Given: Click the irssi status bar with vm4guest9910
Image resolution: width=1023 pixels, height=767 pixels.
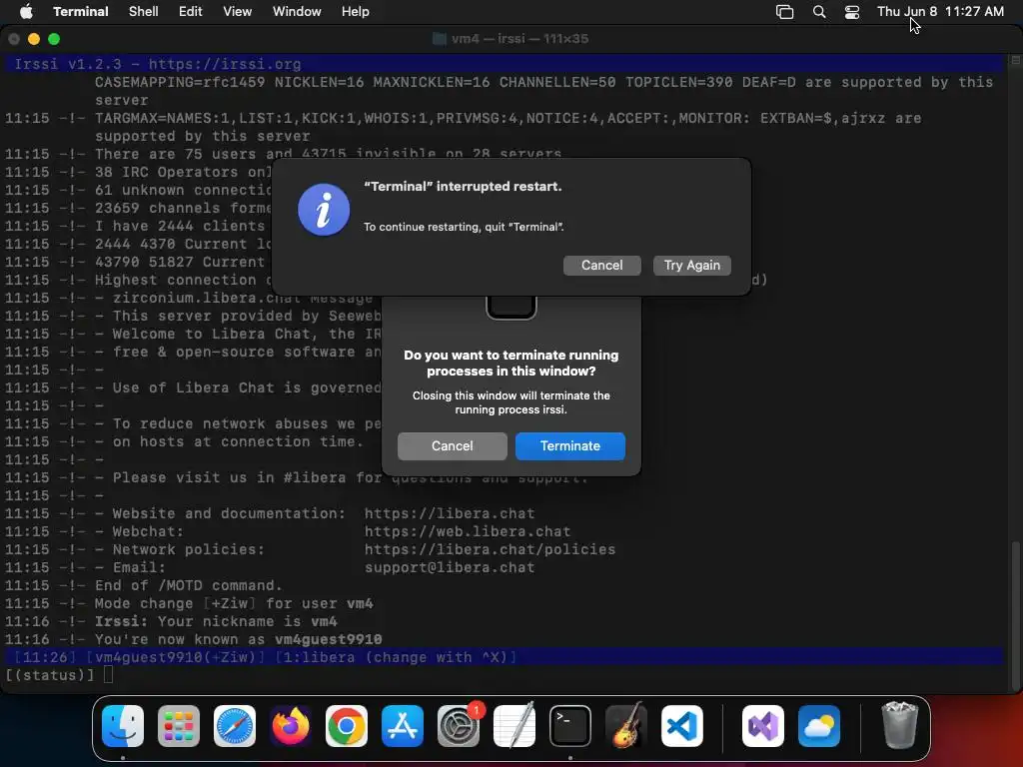Looking at the screenshot, I should point(504,657).
